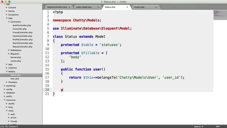Close the routes.php tab
227x128 pixels.
[156, 7]
